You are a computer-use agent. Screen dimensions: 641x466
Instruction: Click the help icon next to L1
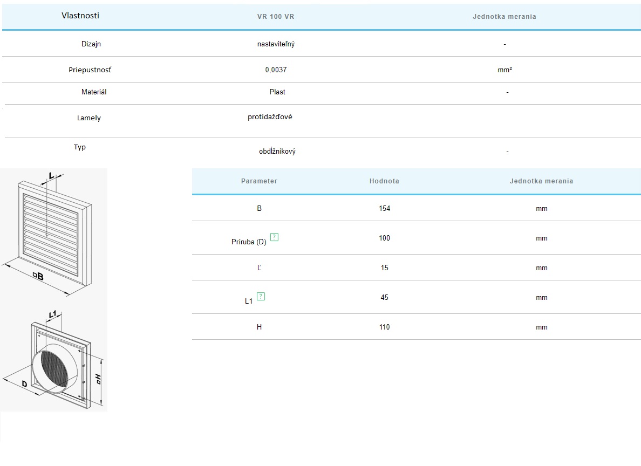[261, 296]
